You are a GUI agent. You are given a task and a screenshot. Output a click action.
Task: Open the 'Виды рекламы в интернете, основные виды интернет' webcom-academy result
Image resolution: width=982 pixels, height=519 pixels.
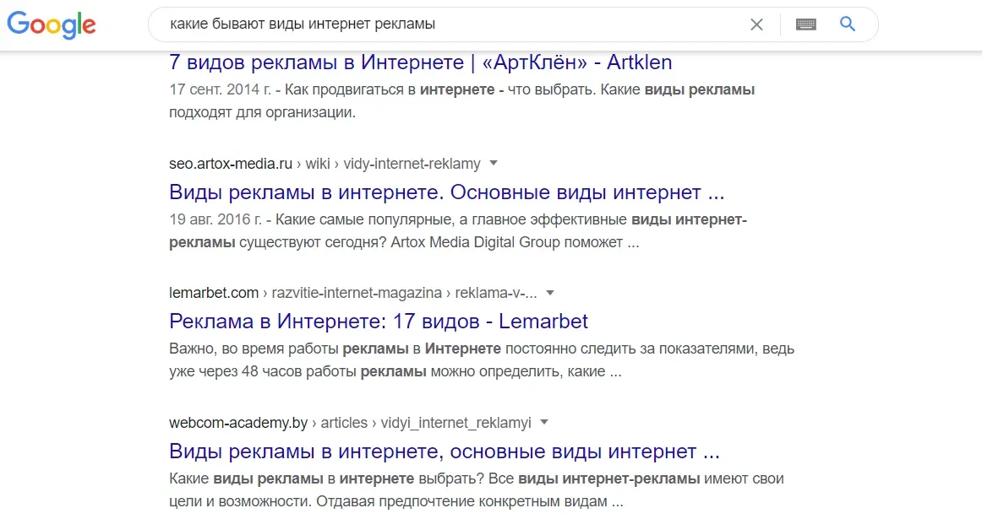(444, 451)
